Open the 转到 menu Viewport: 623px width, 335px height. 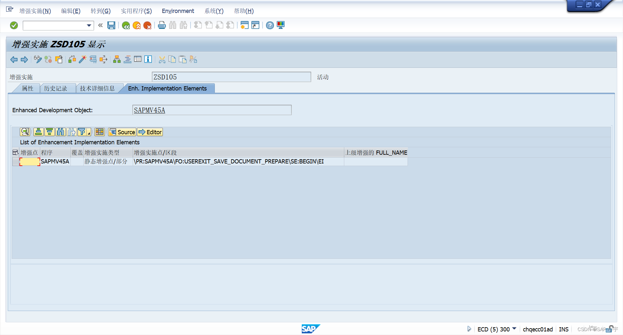(x=101, y=11)
